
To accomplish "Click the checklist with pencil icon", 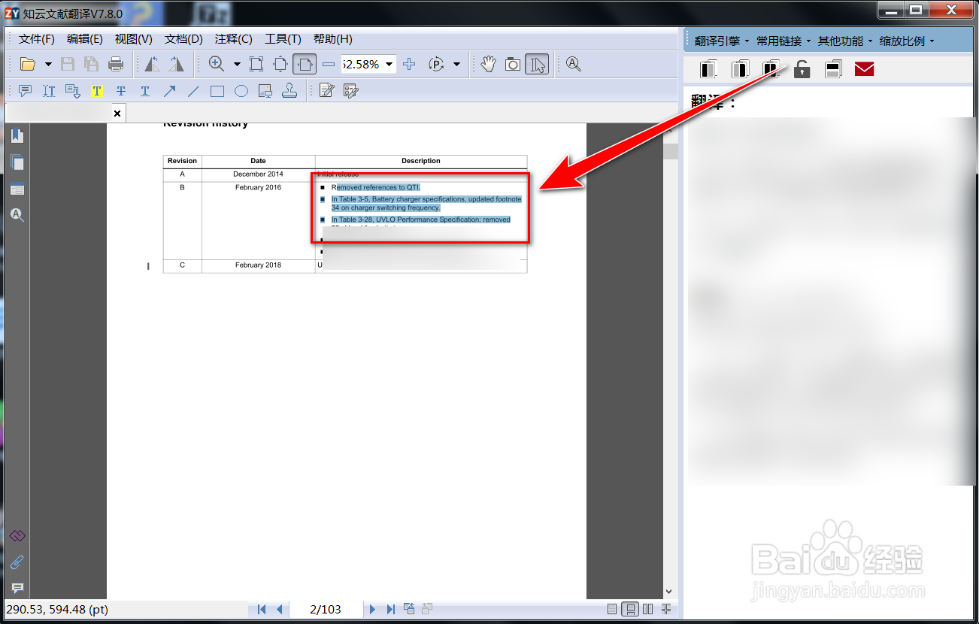I will [x=350, y=91].
